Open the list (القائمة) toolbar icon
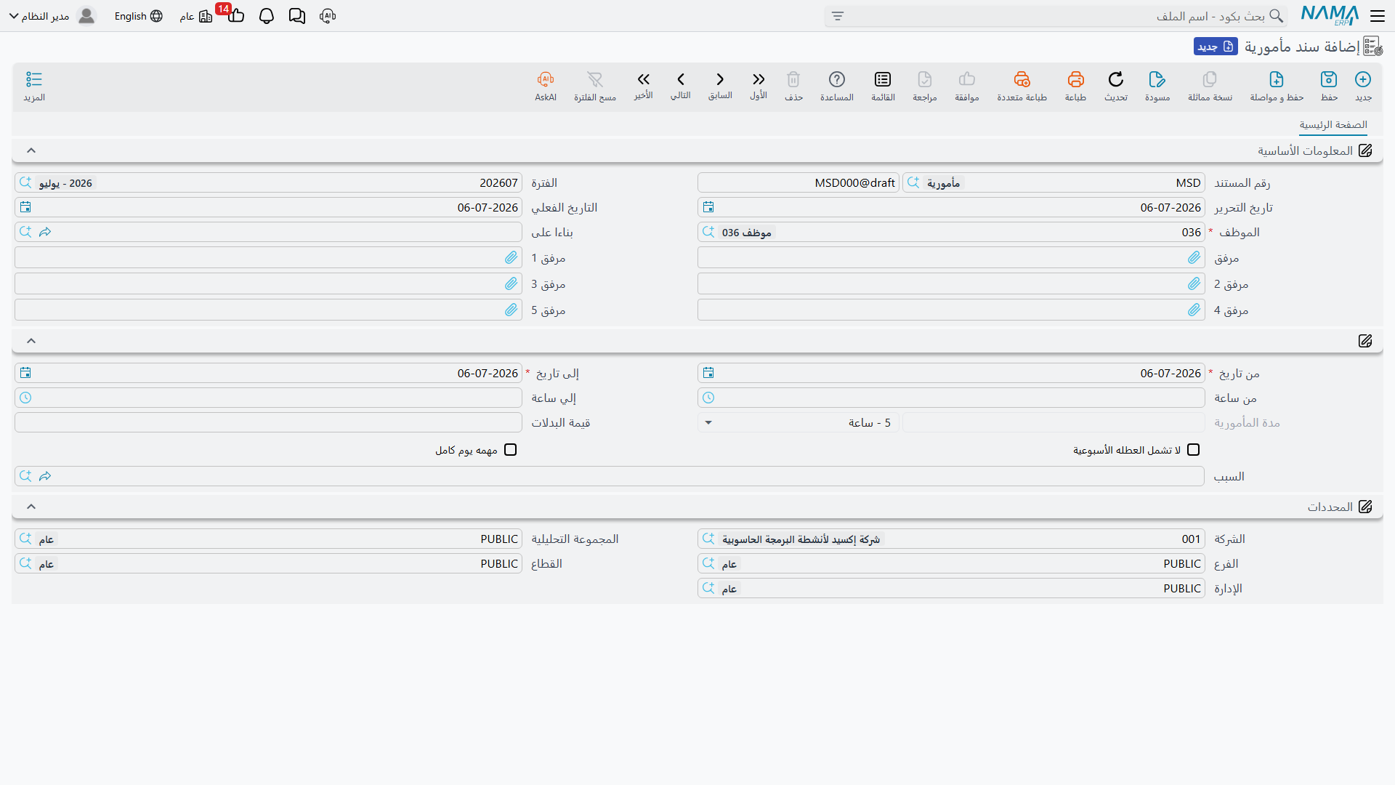This screenshot has height=785, width=1395. coord(883,79)
